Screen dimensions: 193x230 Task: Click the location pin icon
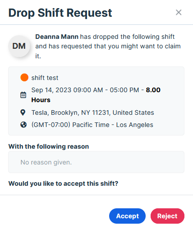click(23, 113)
